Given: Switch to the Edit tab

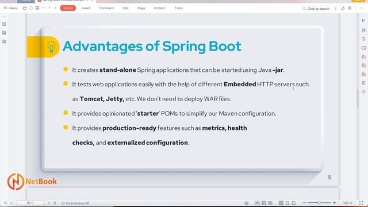Looking at the screenshot, I should (x=125, y=8).
